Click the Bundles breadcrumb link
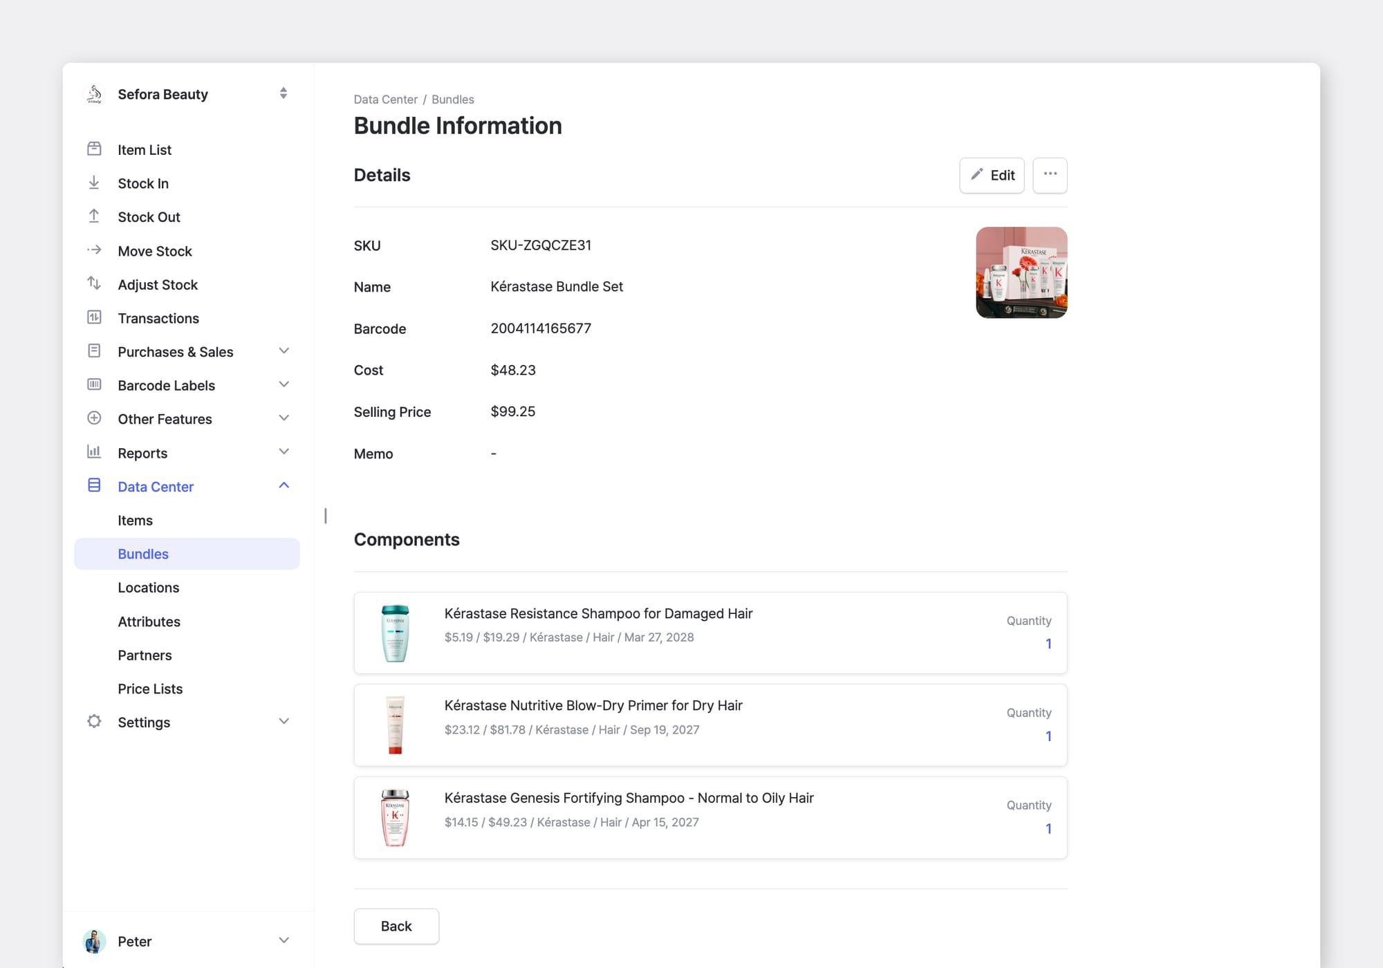This screenshot has height=968, width=1383. pyautogui.click(x=453, y=100)
